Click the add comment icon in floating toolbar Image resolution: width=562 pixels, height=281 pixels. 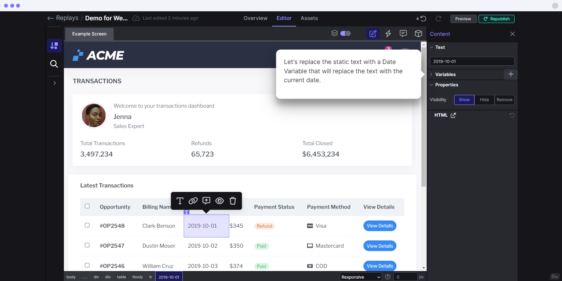pyautogui.click(x=206, y=201)
